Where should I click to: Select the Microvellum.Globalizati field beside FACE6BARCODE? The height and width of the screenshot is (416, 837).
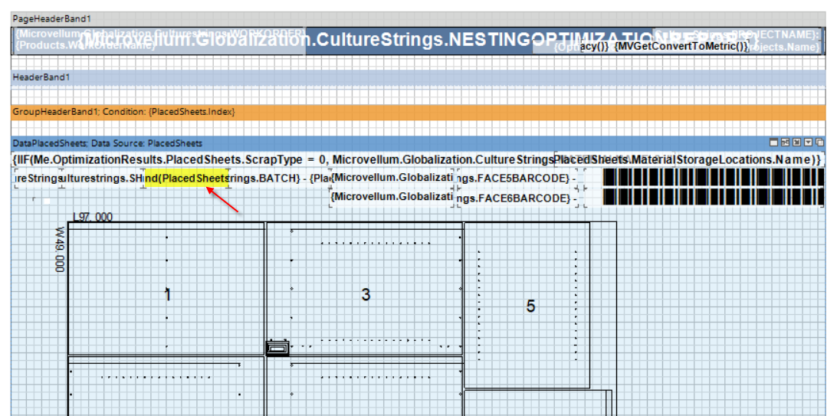(x=392, y=198)
